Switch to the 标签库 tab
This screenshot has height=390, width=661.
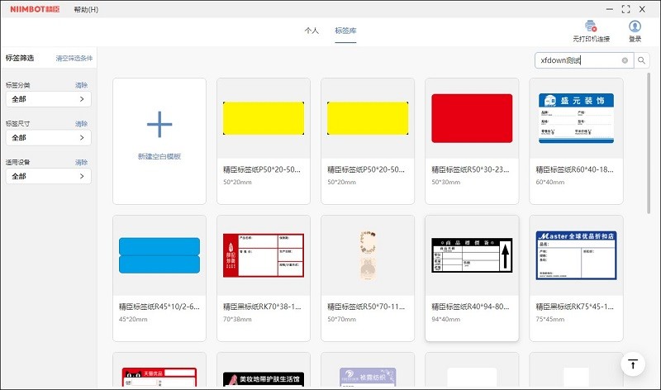click(345, 31)
